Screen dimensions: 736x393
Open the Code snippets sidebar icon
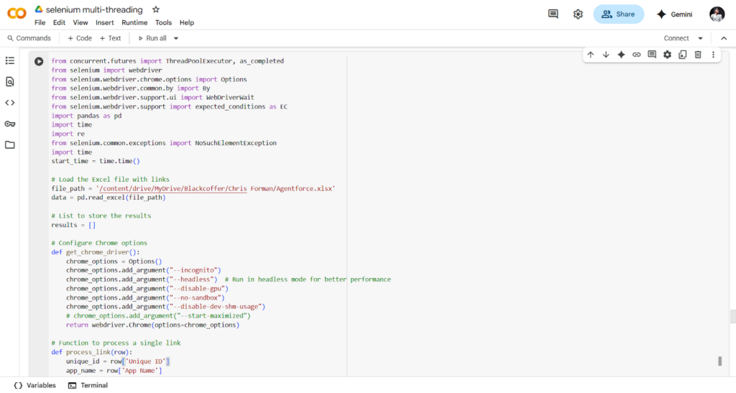pos(9,103)
